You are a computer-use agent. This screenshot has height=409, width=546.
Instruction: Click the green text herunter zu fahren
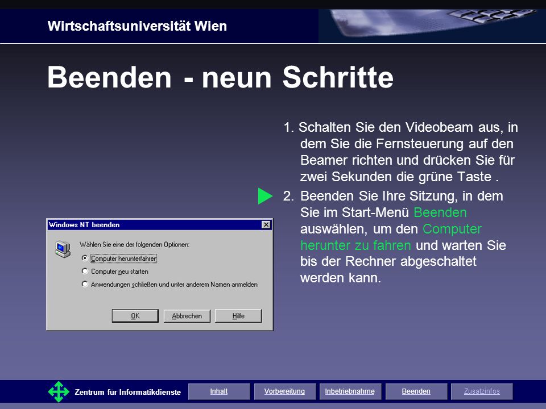(x=355, y=245)
